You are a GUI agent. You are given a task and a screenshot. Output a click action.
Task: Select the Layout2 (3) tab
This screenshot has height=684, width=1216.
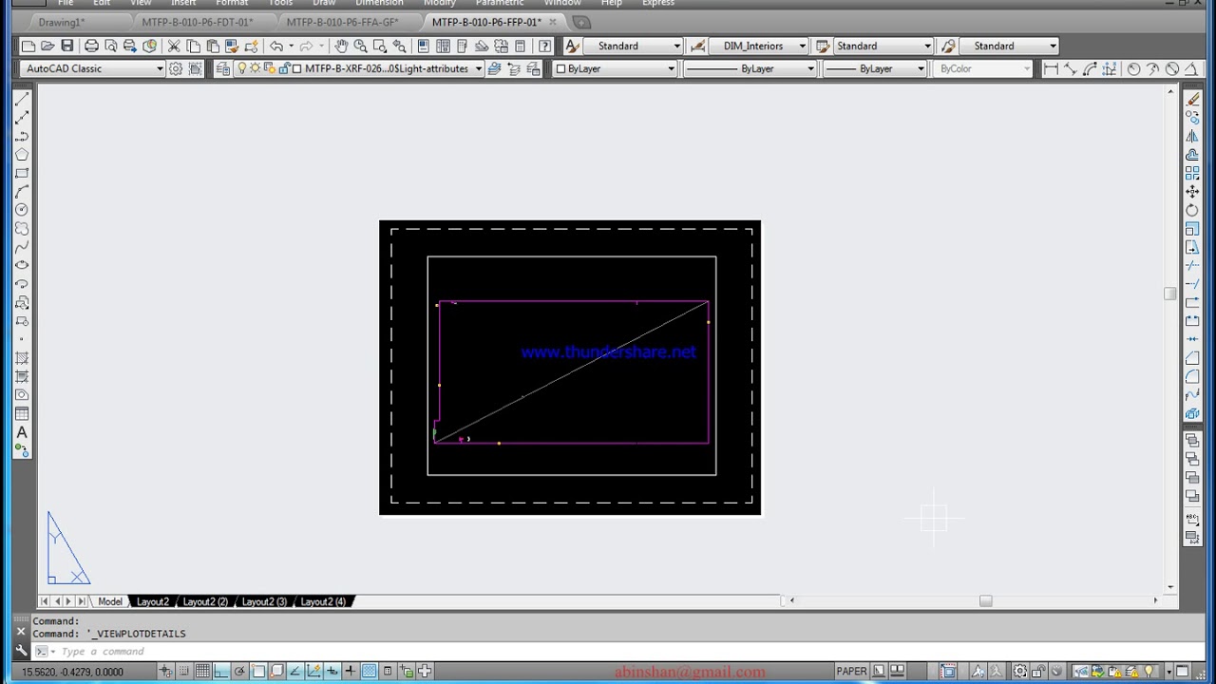pyautogui.click(x=264, y=601)
